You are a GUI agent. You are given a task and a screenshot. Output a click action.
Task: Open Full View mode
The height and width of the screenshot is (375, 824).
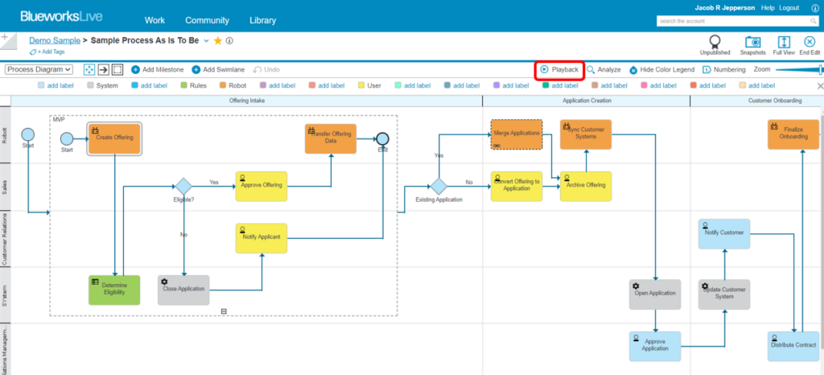(x=783, y=42)
